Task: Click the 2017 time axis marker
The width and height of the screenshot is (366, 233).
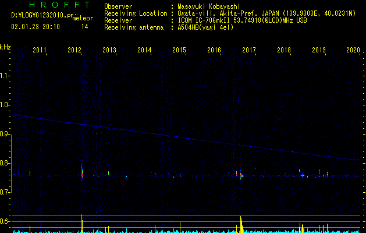Action: pos(249,50)
